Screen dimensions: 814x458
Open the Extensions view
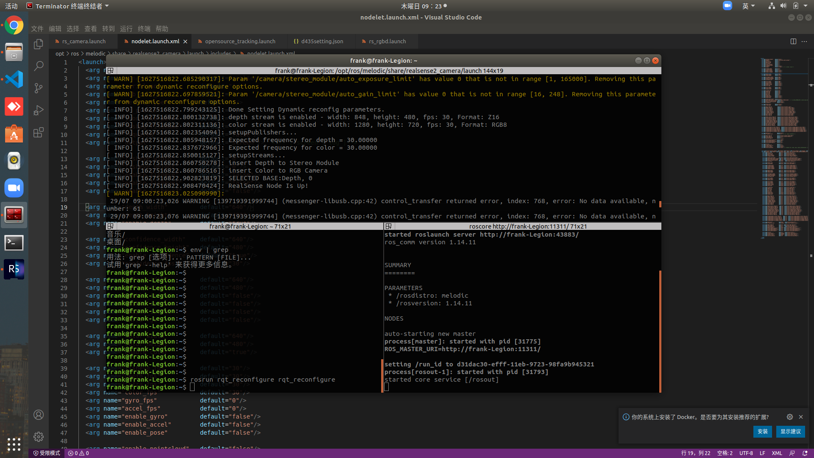[x=39, y=132]
